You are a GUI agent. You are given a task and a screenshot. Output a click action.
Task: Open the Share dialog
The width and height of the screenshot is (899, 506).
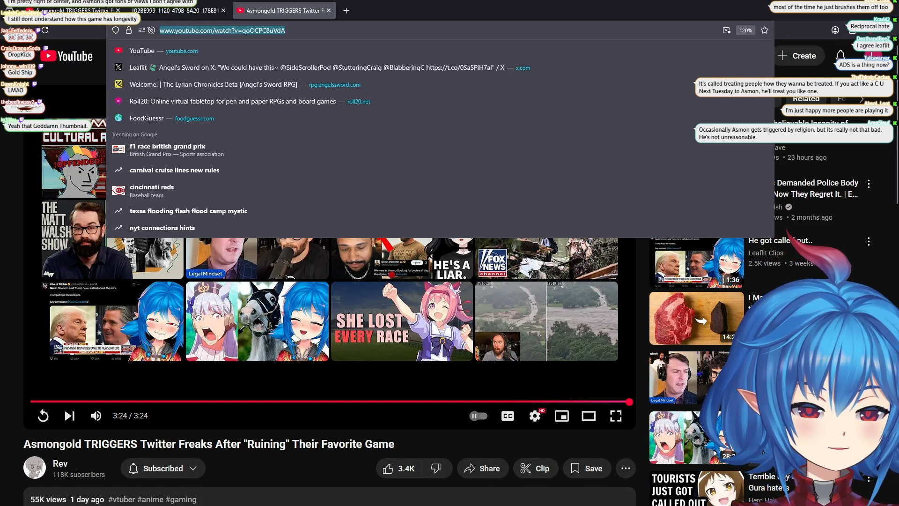[482, 469]
